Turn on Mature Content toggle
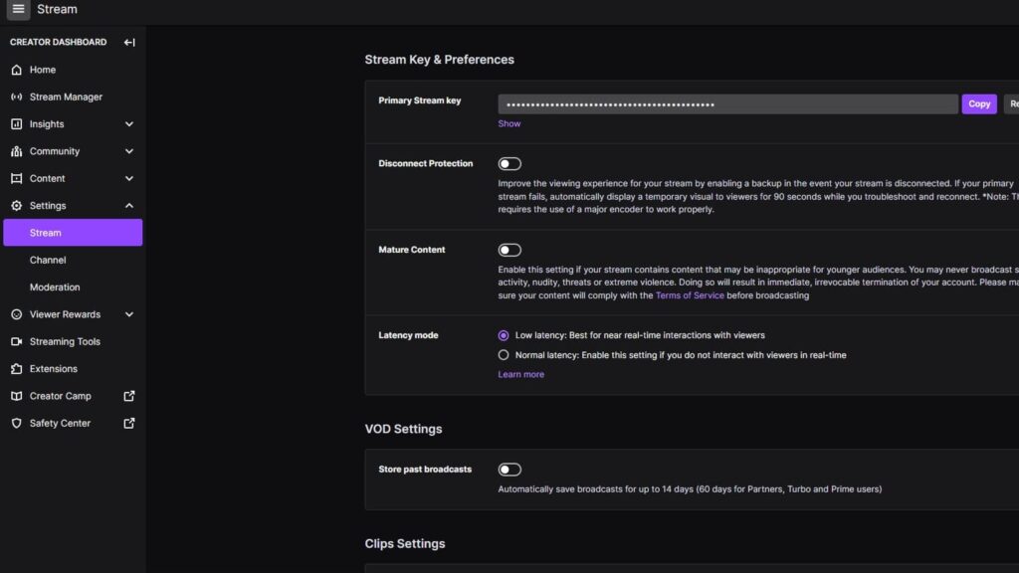Image resolution: width=1019 pixels, height=573 pixels. click(509, 250)
